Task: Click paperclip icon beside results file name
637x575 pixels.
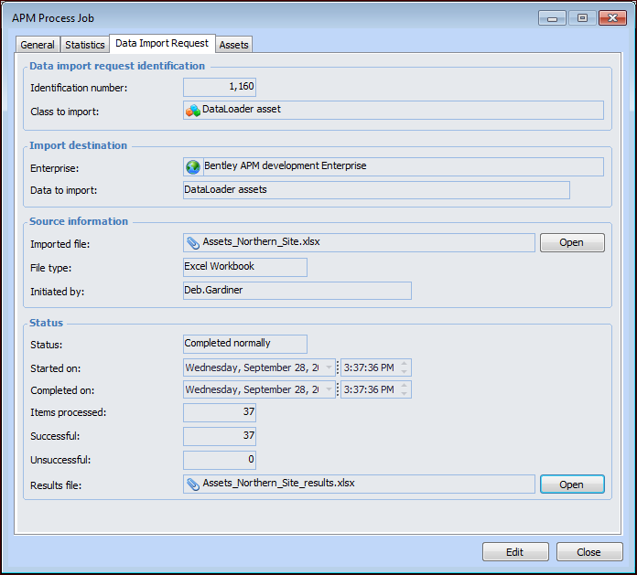Action: point(193,484)
